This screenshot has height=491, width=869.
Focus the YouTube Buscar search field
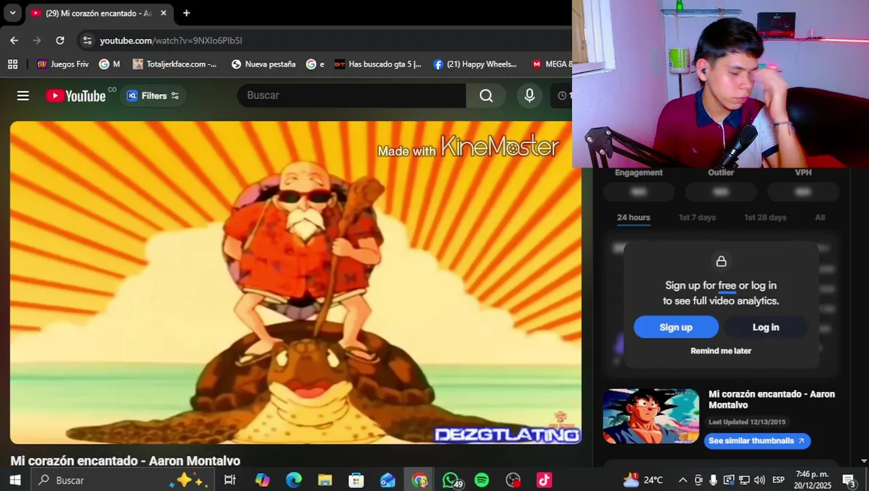[352, 95]
